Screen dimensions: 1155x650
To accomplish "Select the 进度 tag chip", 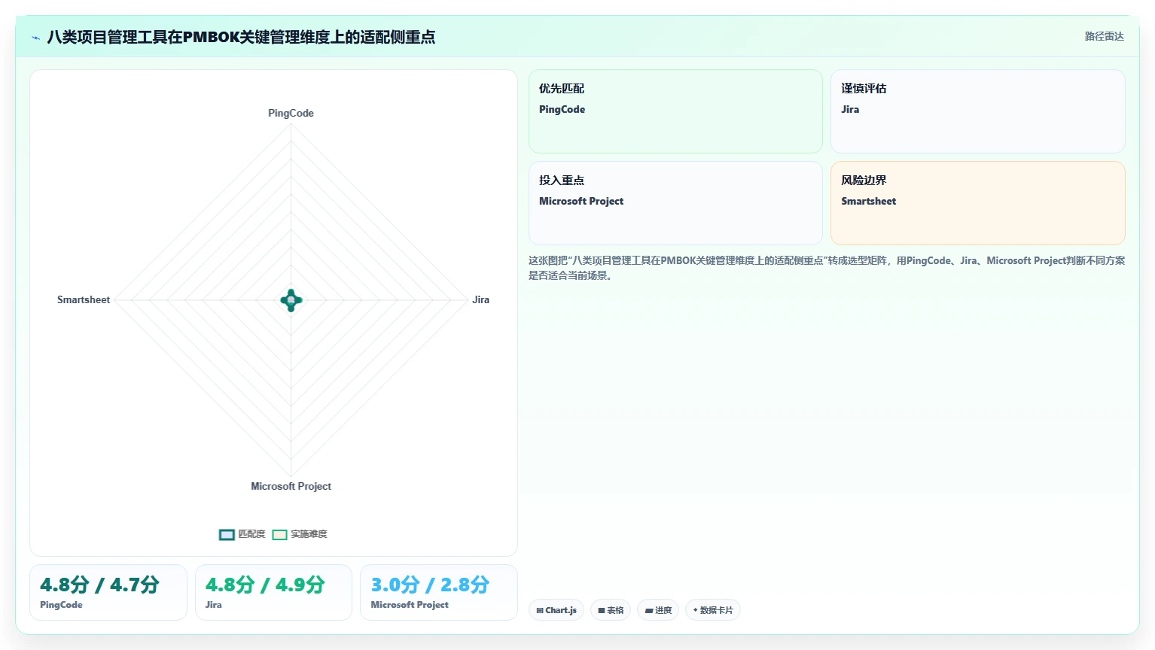I will coord(658,610).
